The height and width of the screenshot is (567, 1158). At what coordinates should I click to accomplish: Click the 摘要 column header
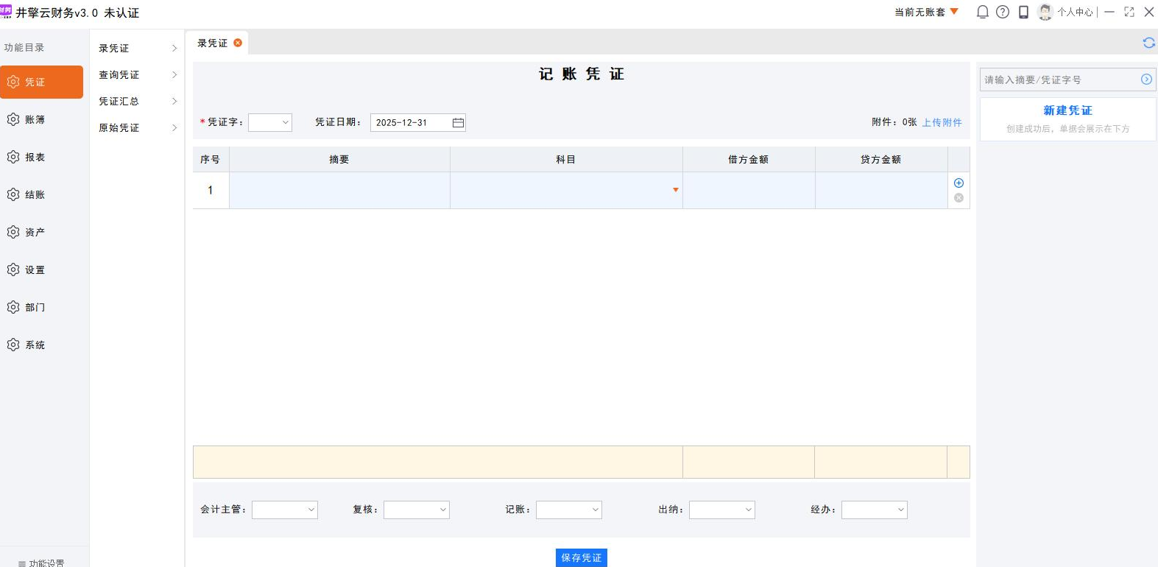pos(339,159)
